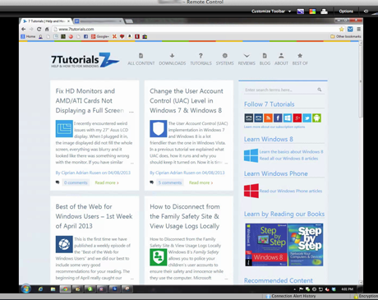The height and width of the screenshot is (300, 378).
Task: Open the Network Your Computers book cover
Action: 306,245
